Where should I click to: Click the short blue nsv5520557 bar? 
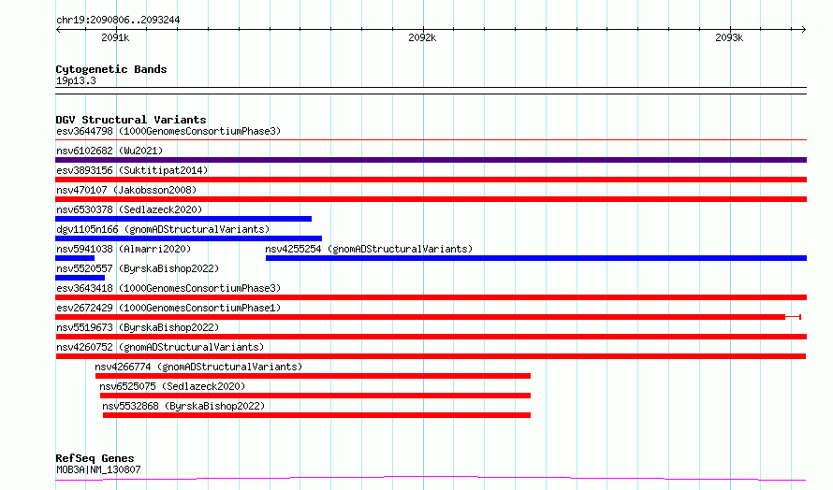pos(80,278)
